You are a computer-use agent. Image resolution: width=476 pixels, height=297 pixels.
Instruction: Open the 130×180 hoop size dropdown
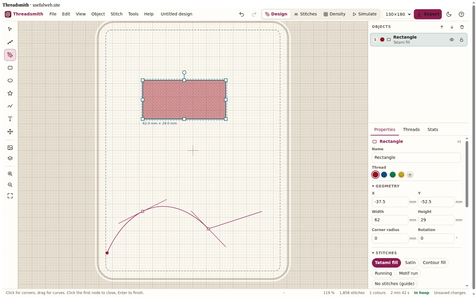tap(397, 14)
